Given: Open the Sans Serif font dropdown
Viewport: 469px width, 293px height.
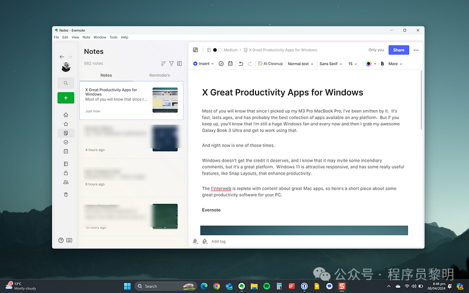Looking at the screenshot, I should coord(331,64).
